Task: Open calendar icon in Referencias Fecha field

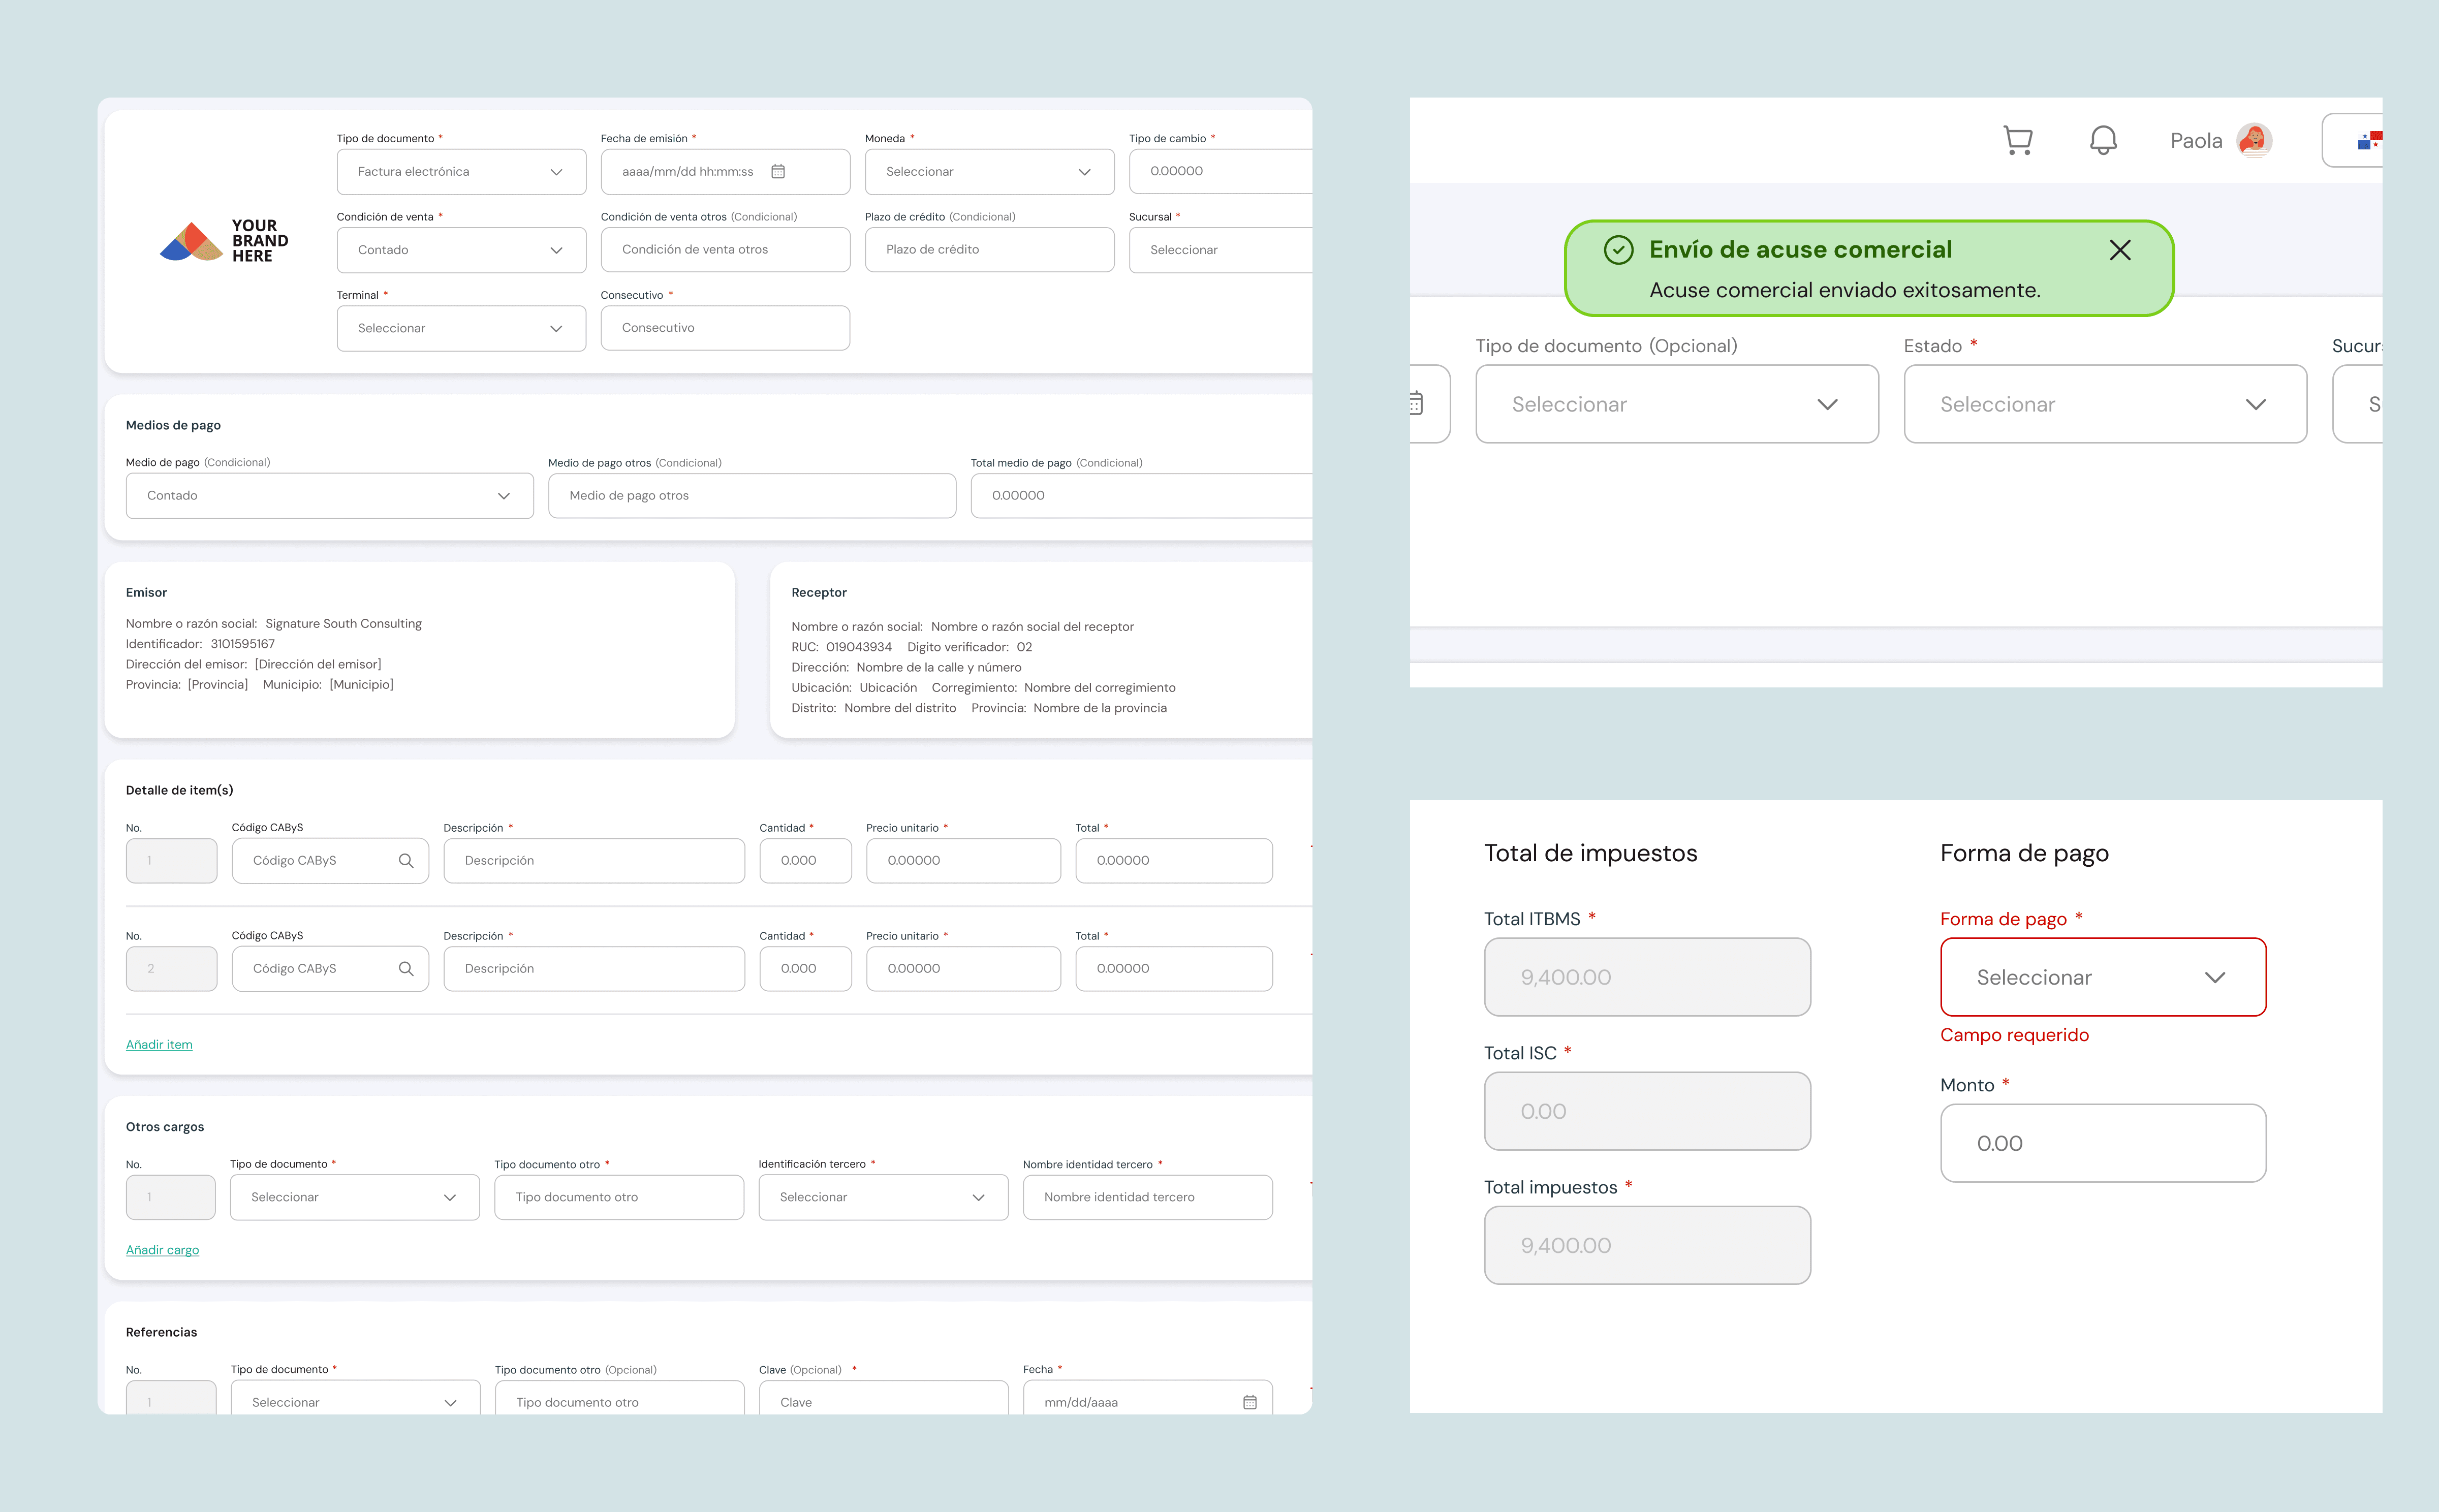Action: point(1250,1402)
